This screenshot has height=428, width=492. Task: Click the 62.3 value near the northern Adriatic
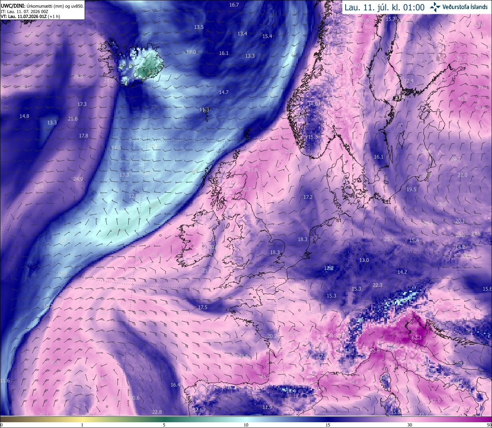point(417,338)
